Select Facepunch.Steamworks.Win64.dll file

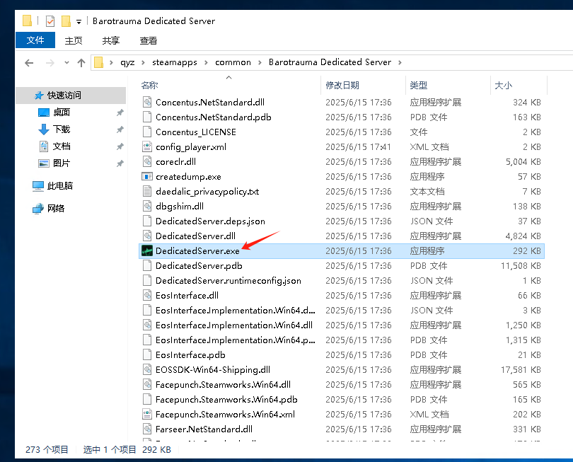223,384
